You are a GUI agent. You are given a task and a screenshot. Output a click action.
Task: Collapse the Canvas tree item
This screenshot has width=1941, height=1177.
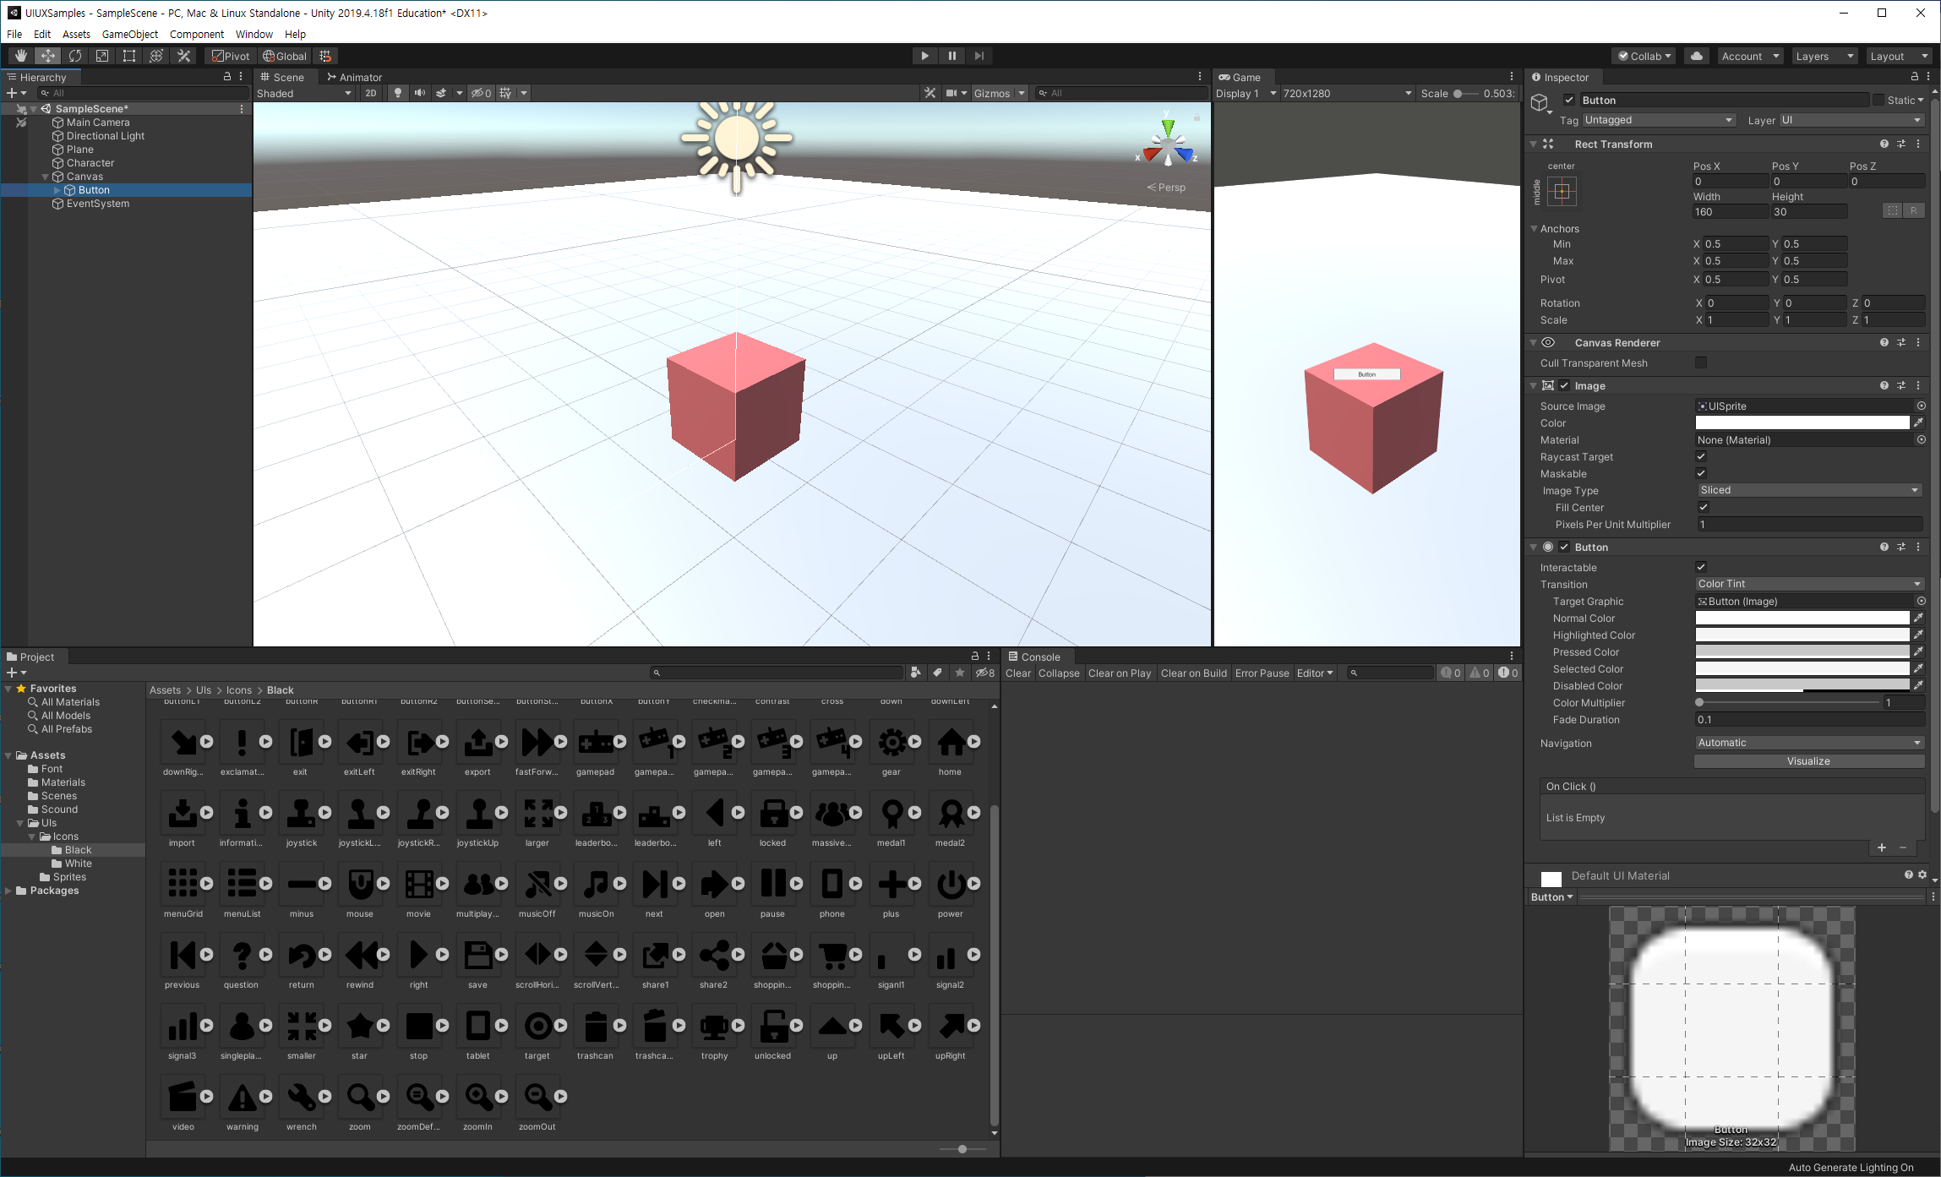pyautogui.click(x=46, y=177)
